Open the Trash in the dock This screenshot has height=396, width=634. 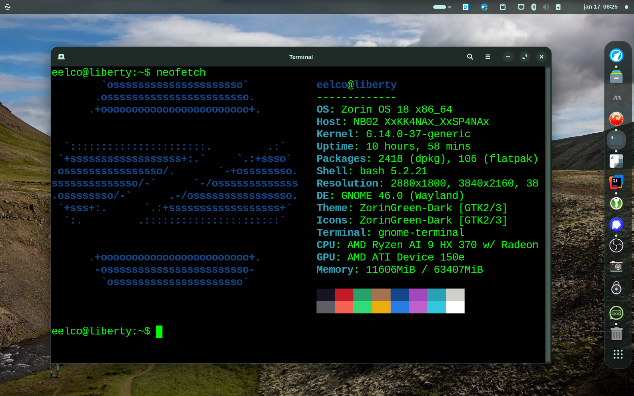click(616, 334)
